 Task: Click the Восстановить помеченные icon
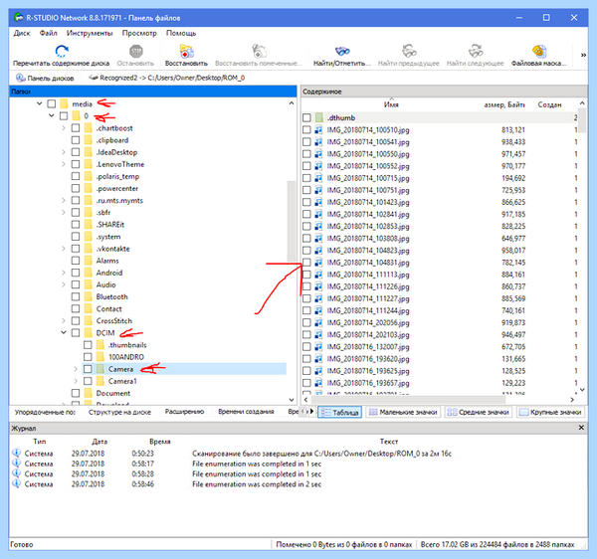[x=259, y=51]
